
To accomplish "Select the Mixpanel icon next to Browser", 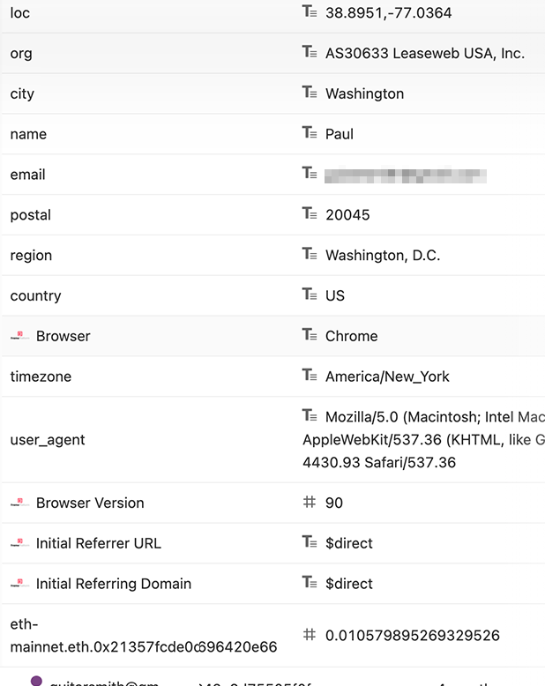I will point(19,336).
